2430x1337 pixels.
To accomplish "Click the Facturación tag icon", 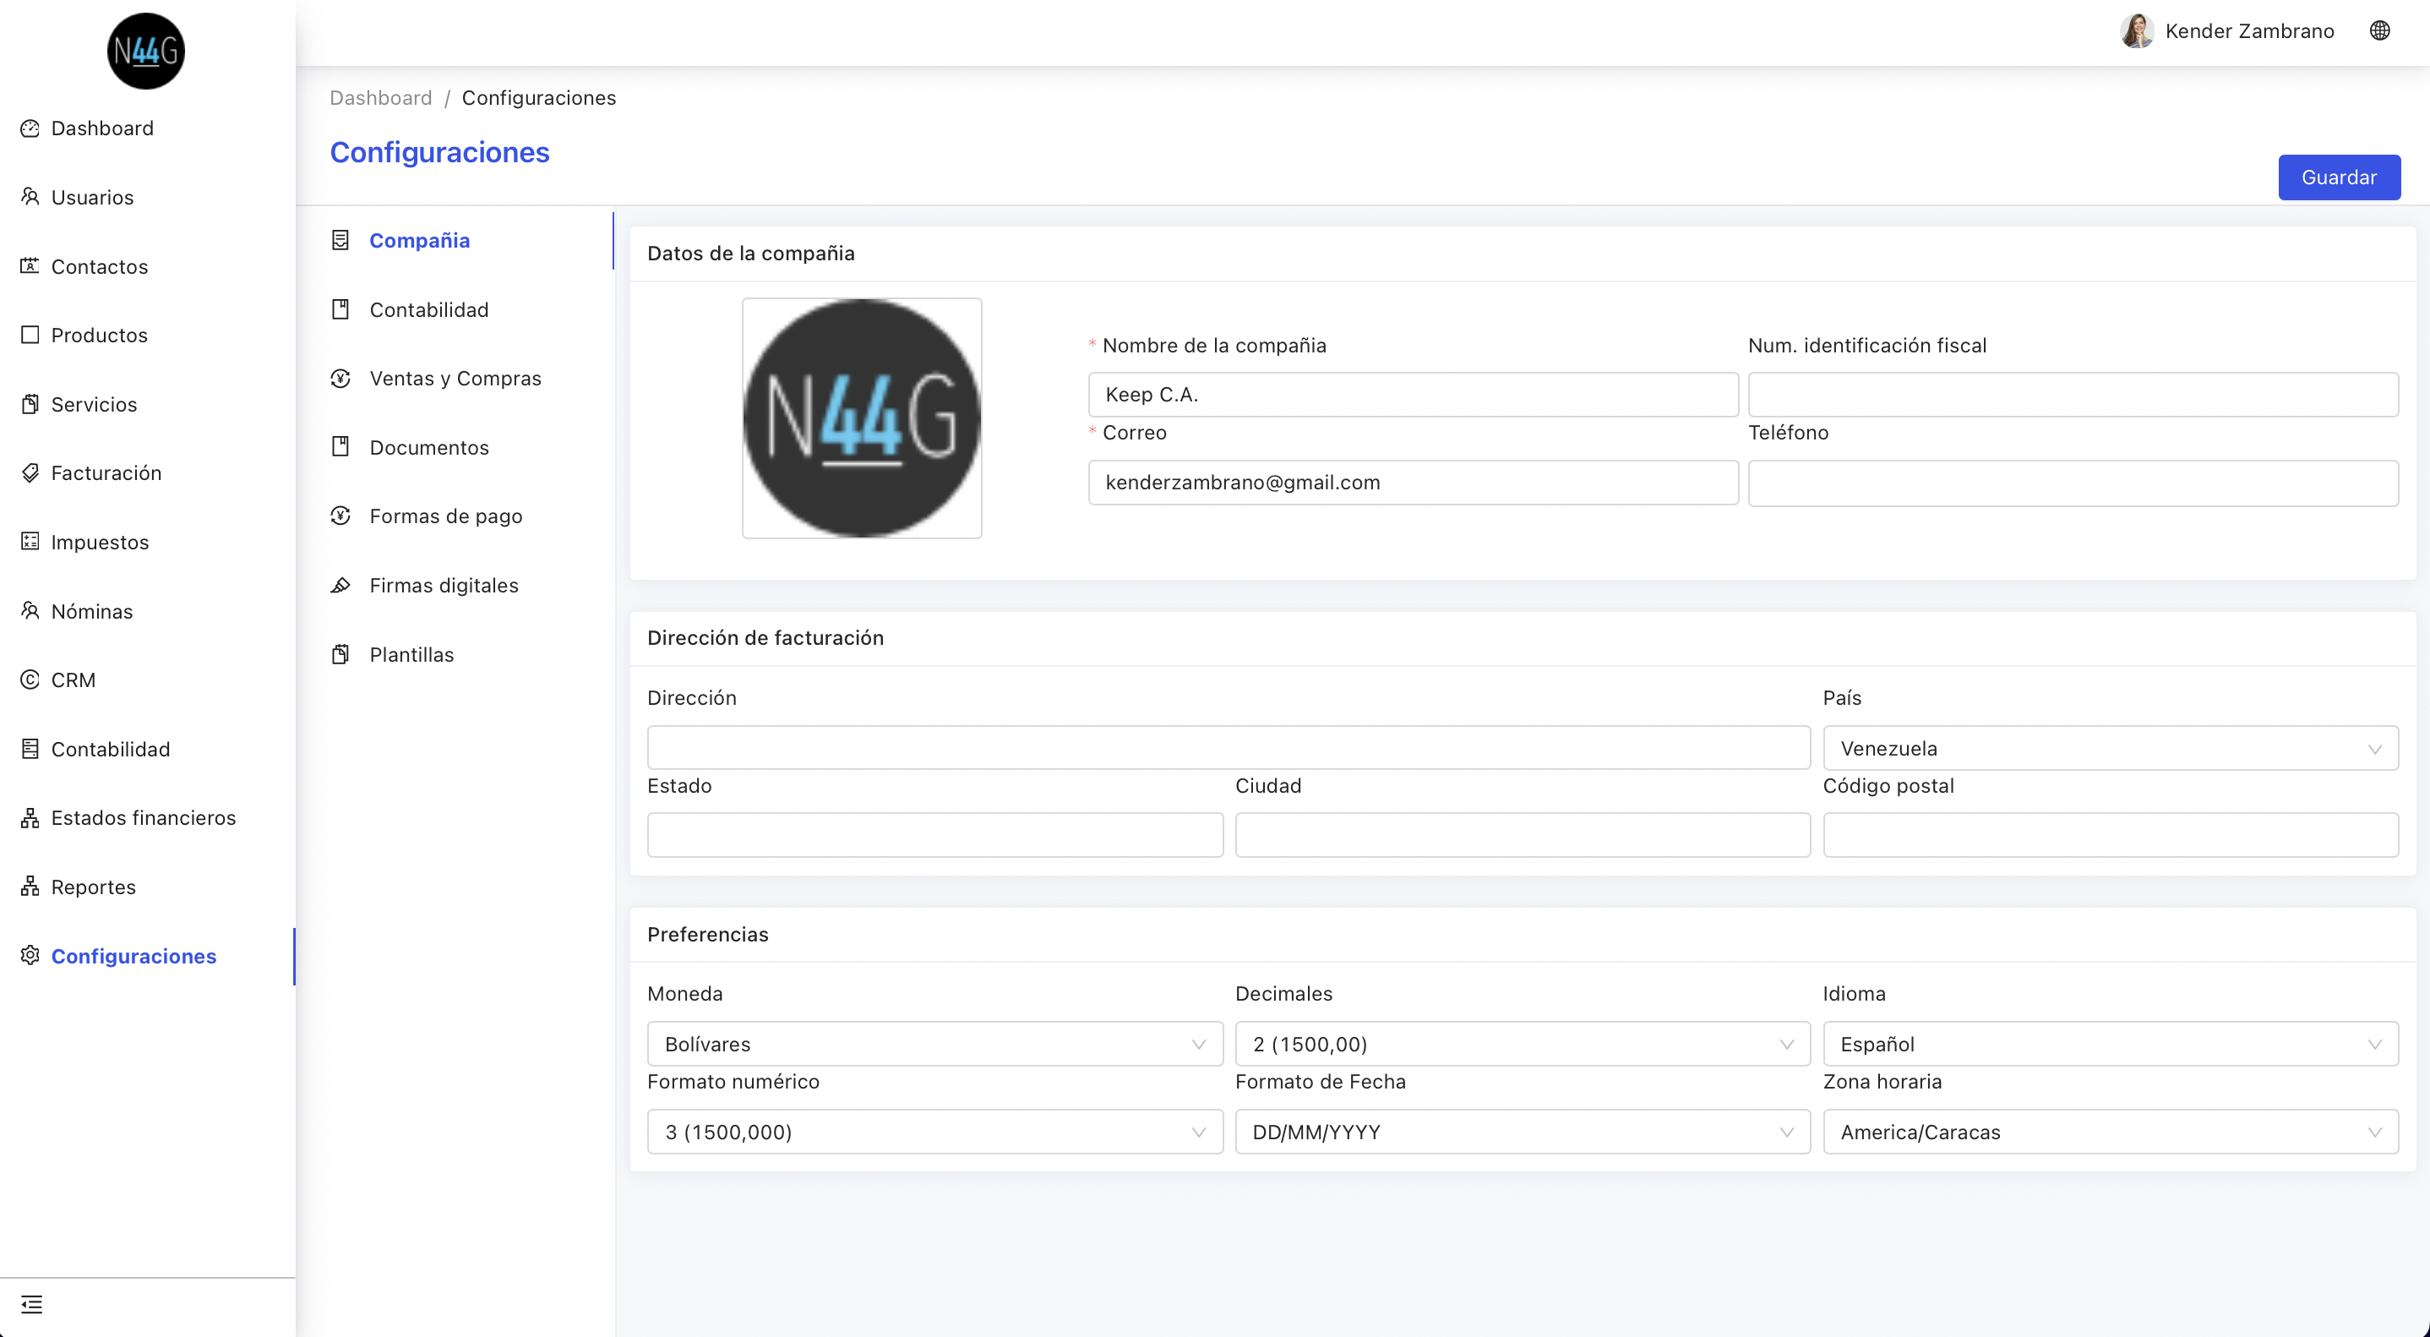I will [x=30, y=472].
